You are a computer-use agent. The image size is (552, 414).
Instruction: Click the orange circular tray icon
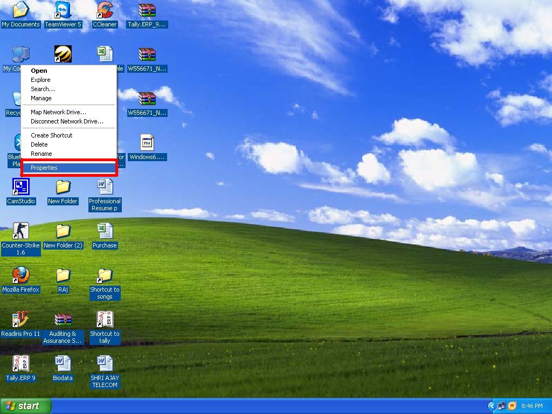coord(512,406)
